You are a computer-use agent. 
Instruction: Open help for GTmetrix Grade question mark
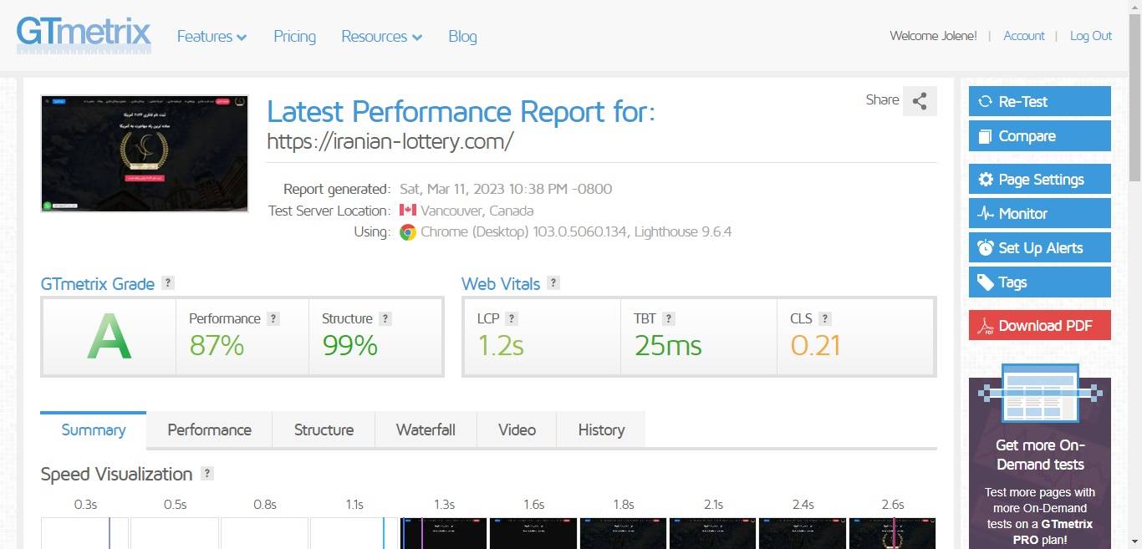click(x=168, y=282)
